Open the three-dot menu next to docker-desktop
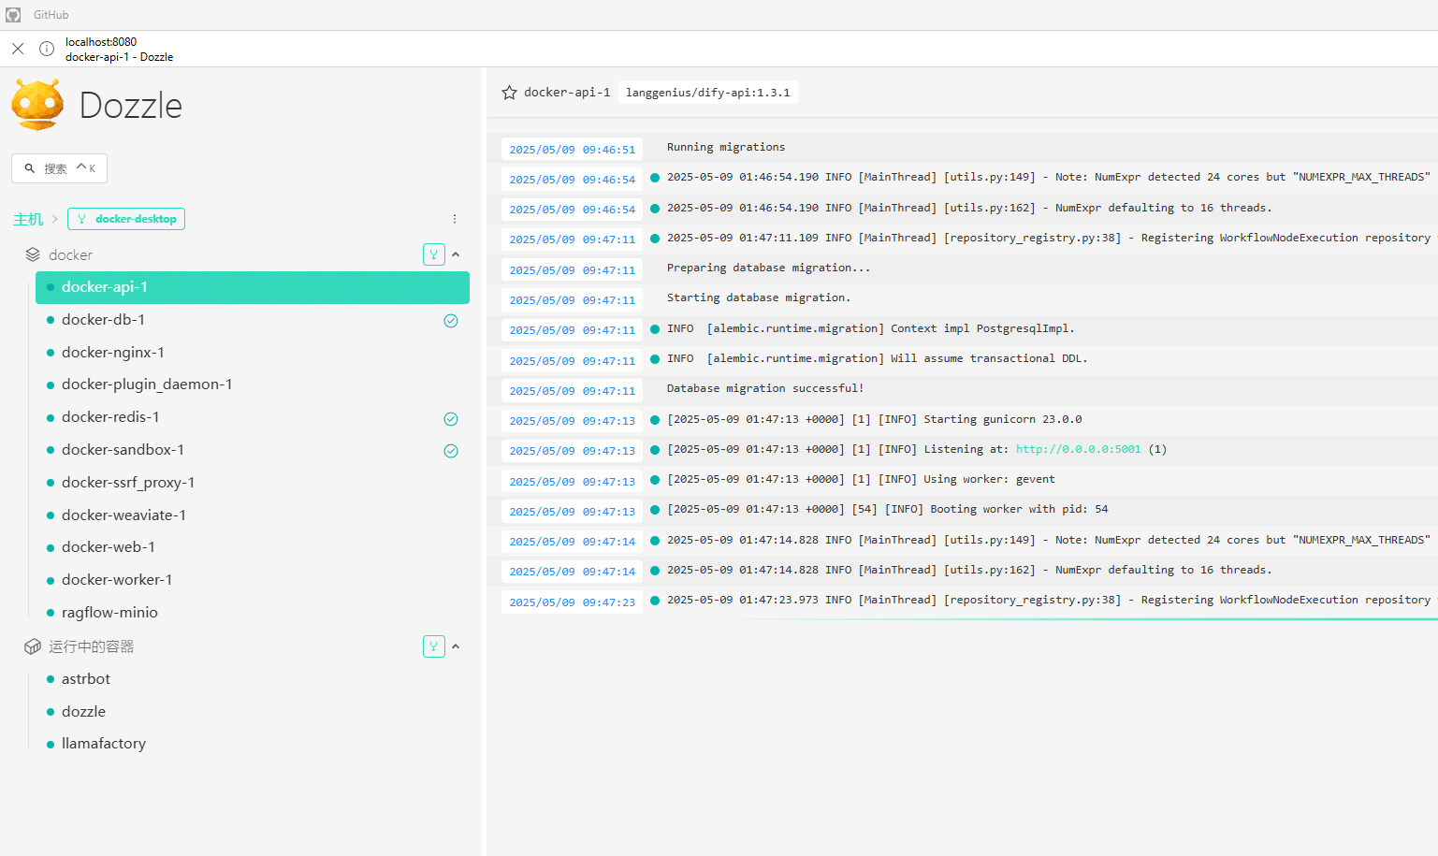 (x=455, y=219)
